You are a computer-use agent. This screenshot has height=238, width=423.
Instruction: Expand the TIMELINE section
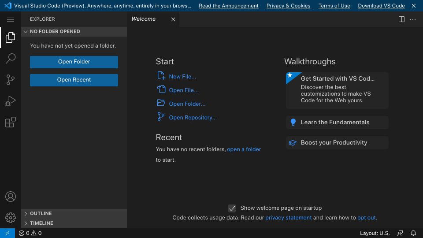click(x=74, y=223)
